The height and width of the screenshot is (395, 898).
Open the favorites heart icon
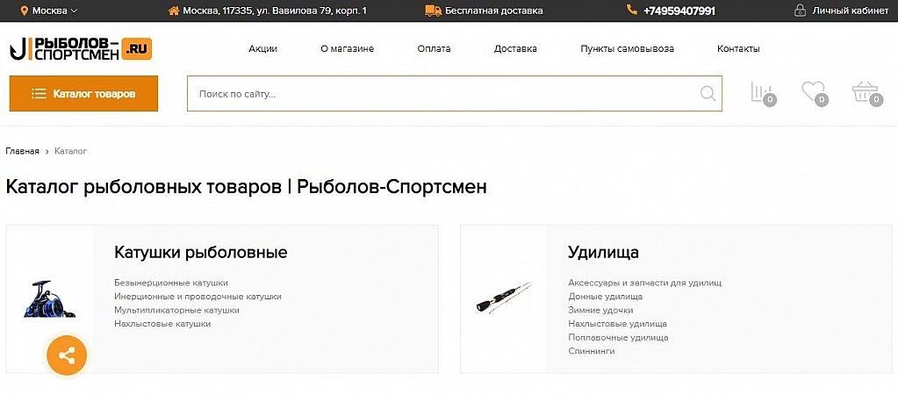tap(814, 91)
